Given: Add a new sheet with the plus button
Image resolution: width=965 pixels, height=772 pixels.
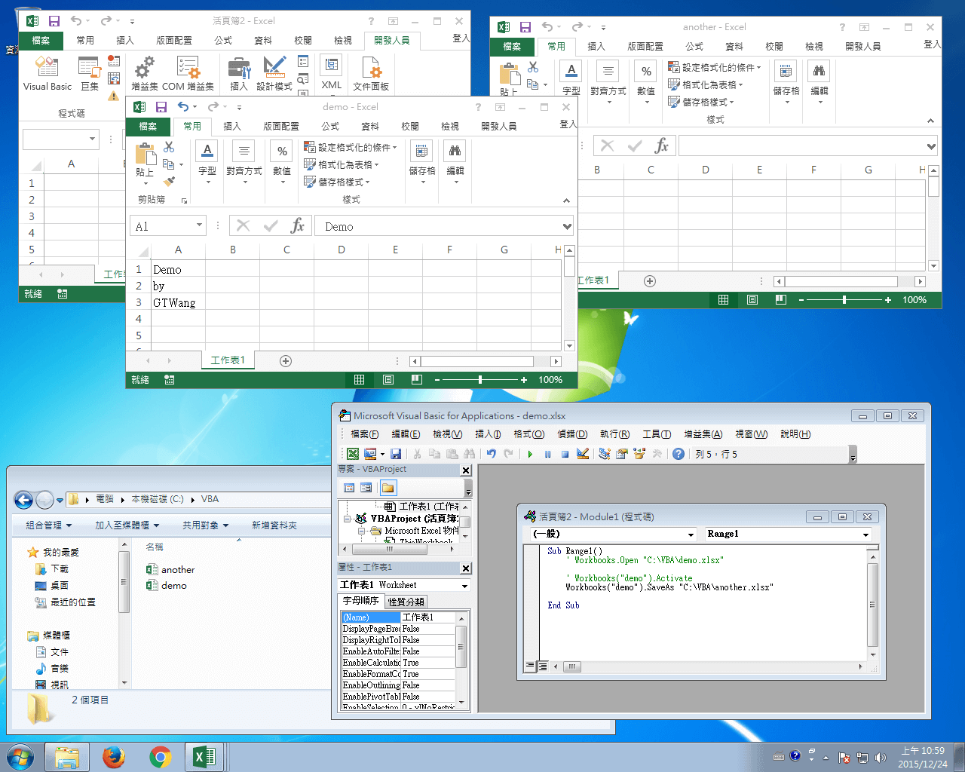Looking at the screenshot, I should 285,360.
